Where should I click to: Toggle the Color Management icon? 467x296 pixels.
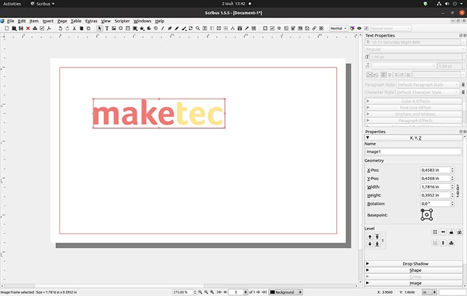(x=352, y=28)
